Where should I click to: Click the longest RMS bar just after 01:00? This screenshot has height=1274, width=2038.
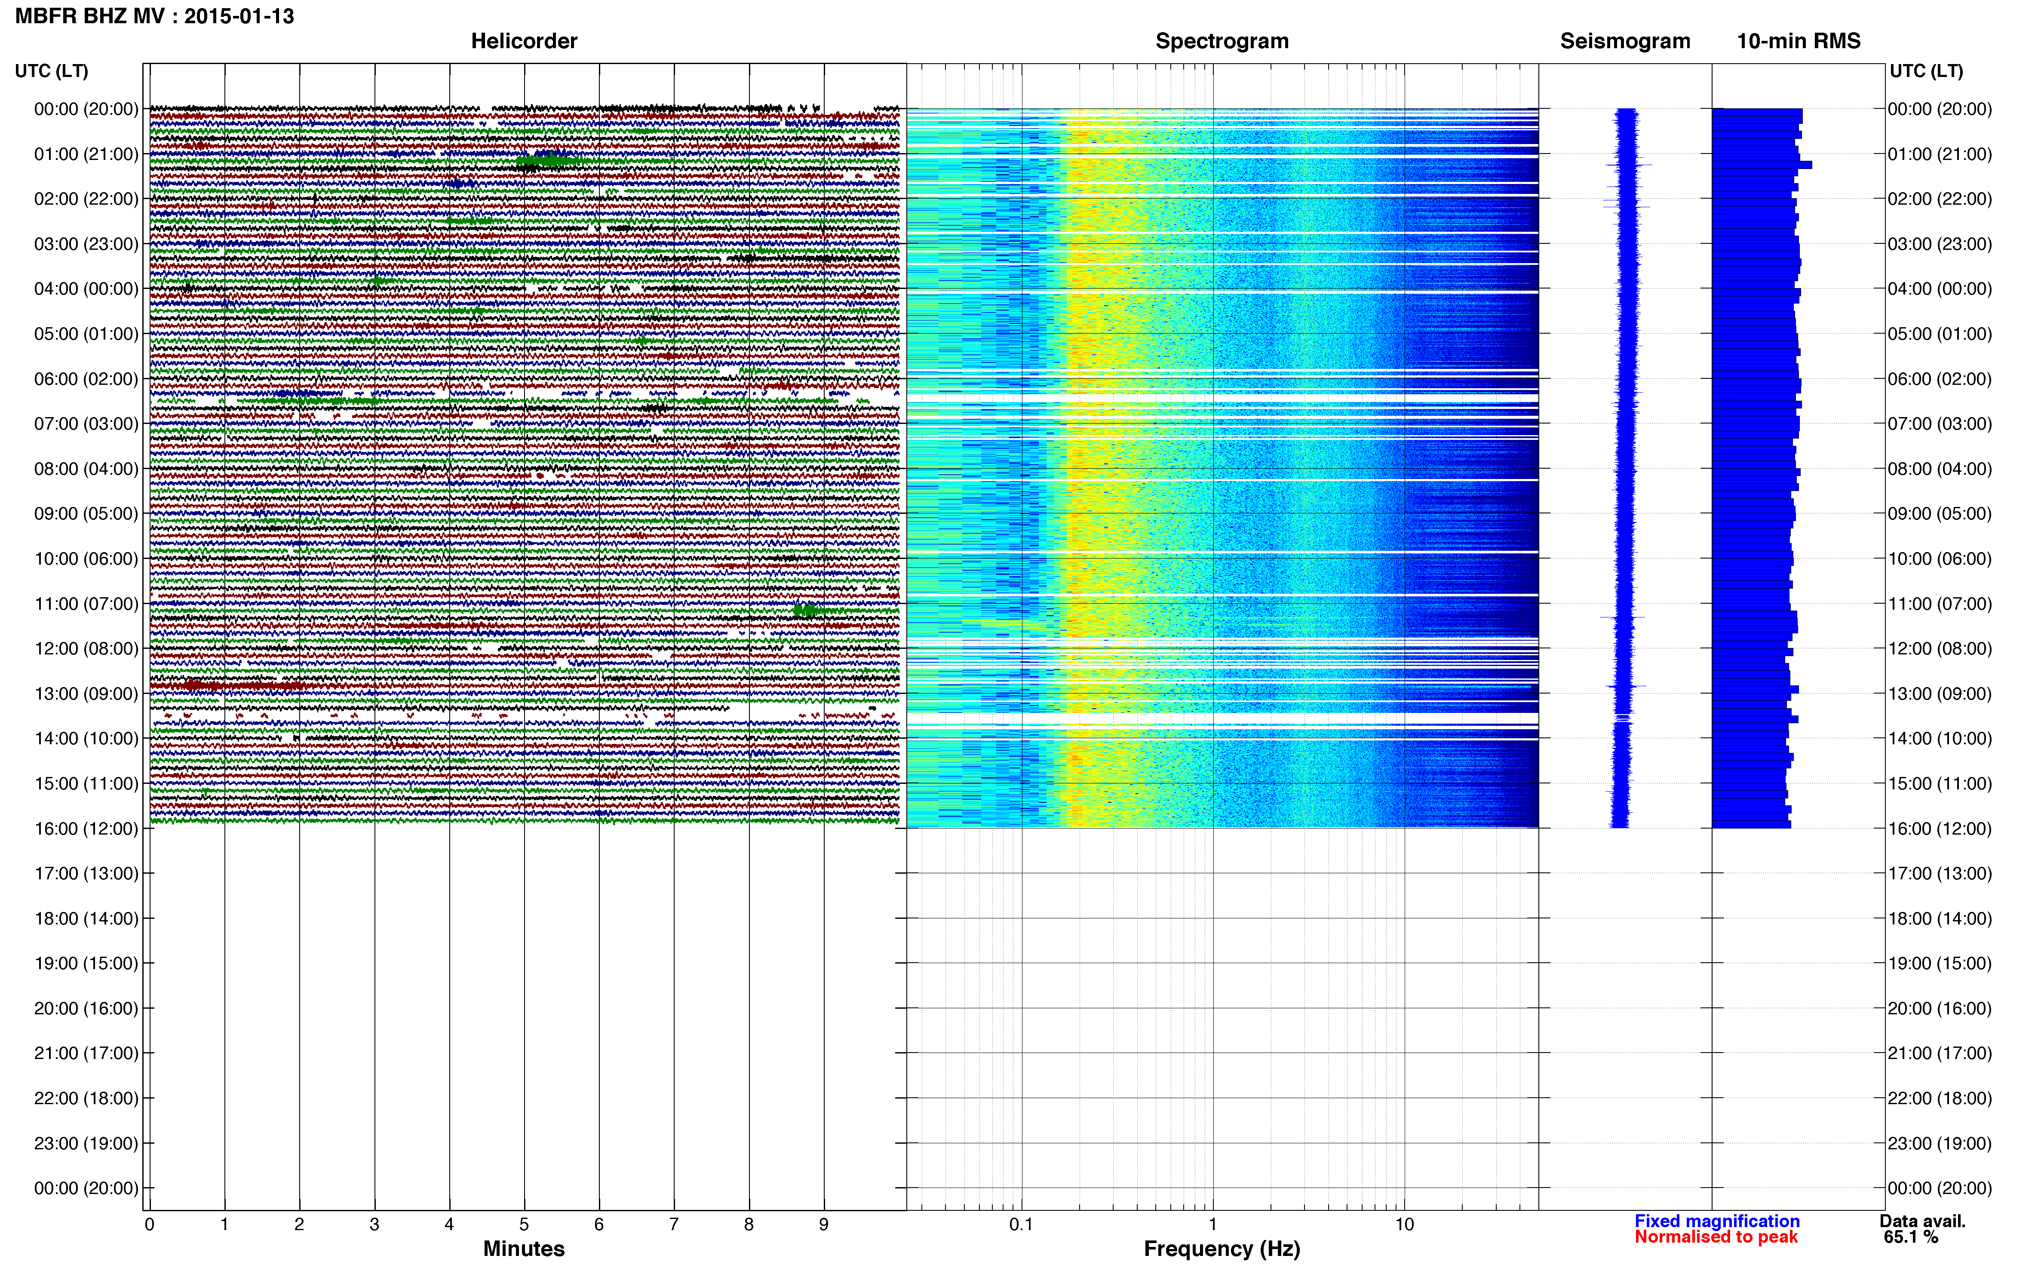1762,165
